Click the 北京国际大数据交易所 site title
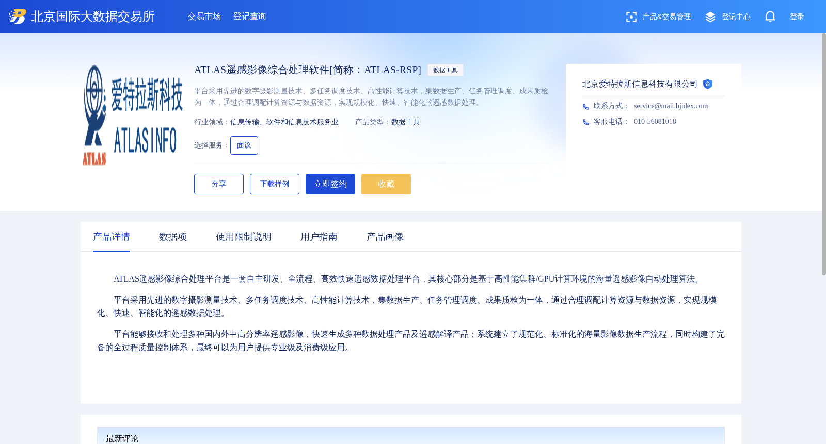 (93, 17)
